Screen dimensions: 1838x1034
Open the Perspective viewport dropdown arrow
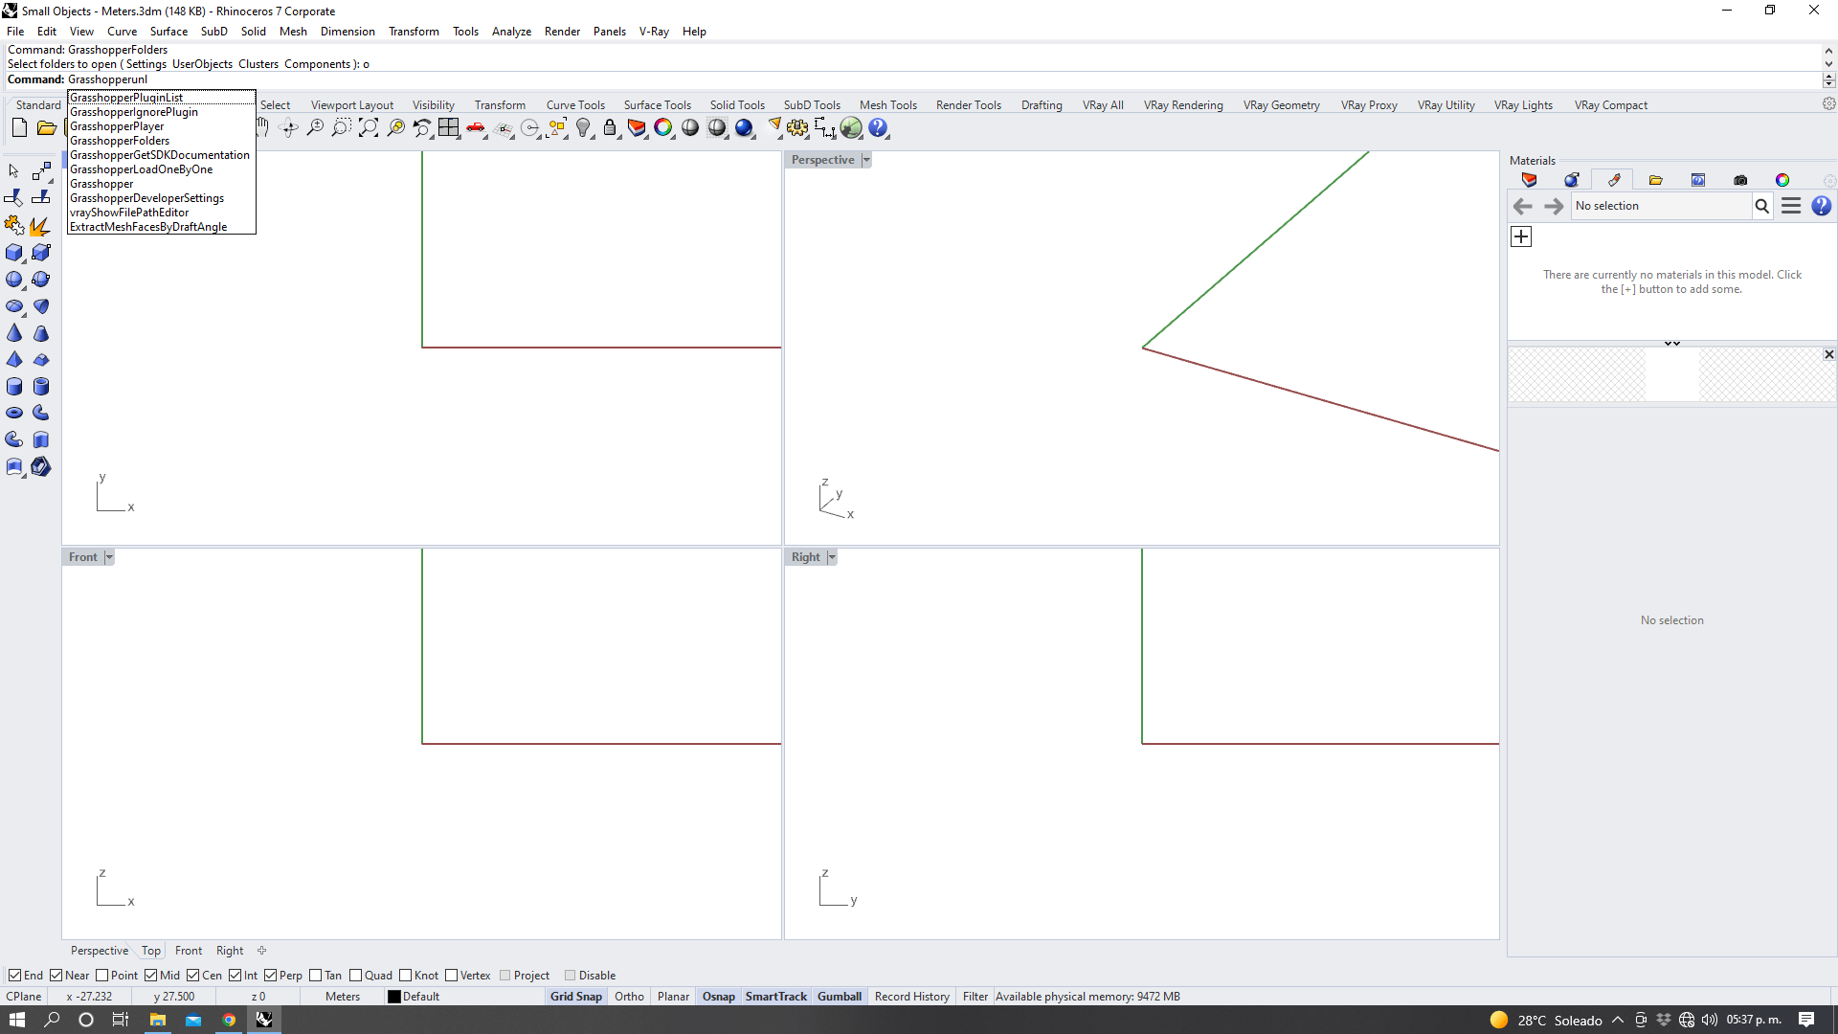click(866, 160)
